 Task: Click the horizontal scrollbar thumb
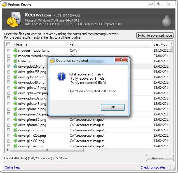tap(47, 150)
